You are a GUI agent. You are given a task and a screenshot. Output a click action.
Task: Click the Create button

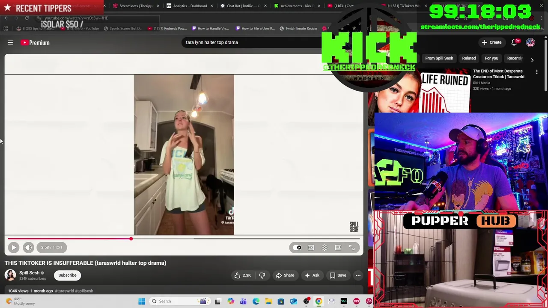coord(491,42)
